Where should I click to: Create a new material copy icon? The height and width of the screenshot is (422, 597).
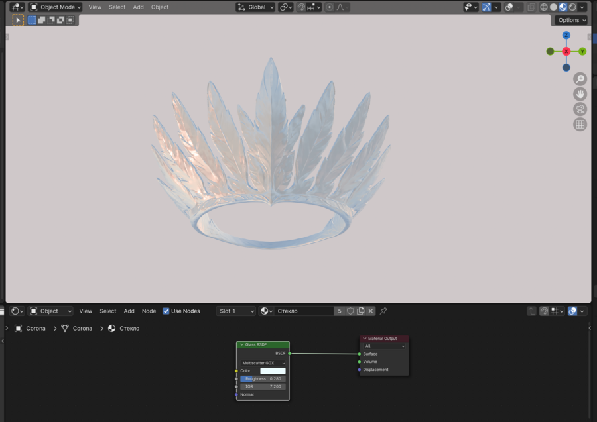[x=361, y=311]
